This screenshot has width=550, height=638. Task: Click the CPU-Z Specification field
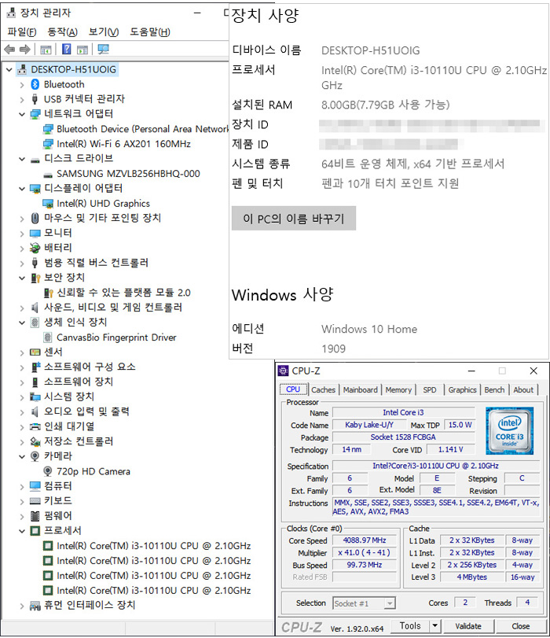tap(436, 466)
